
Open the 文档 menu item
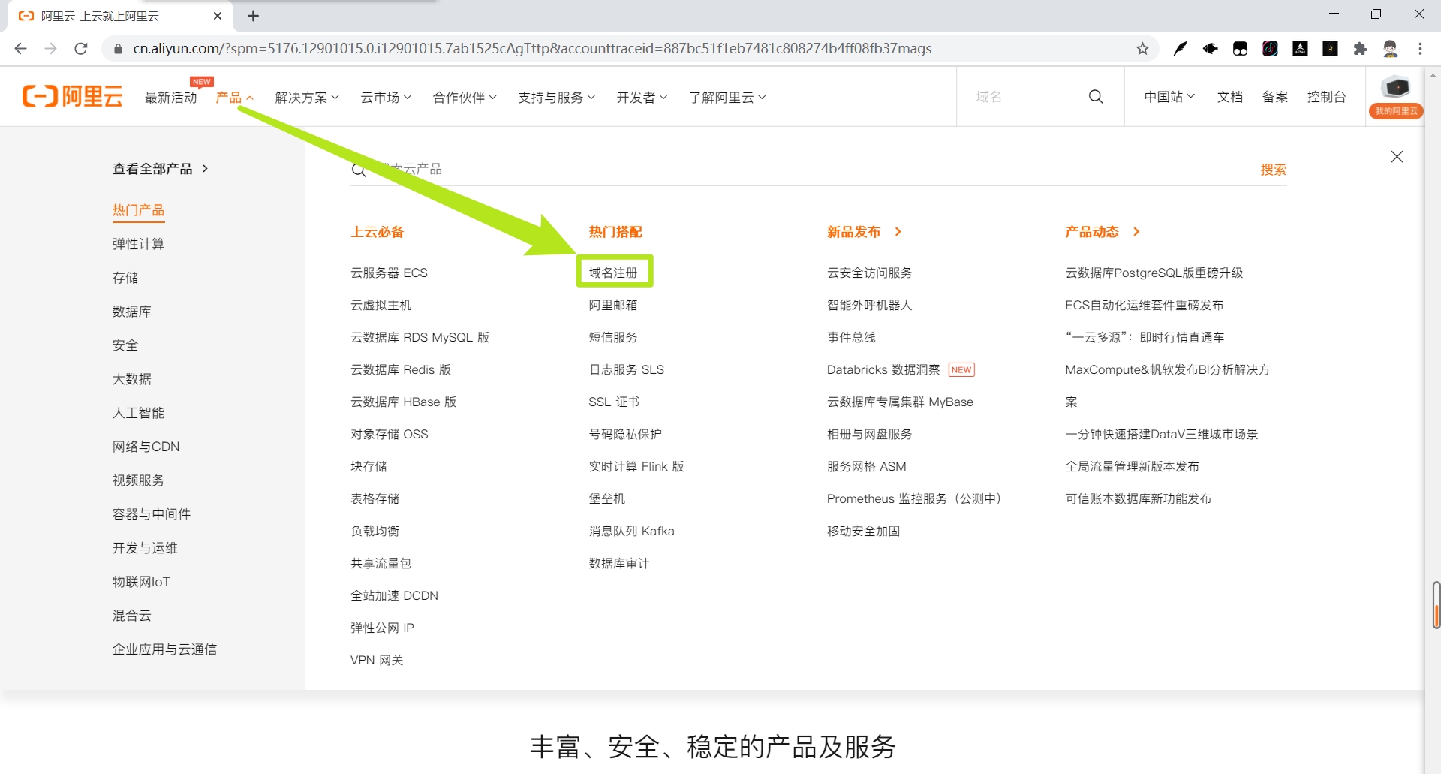click(x=1229, y=97)
